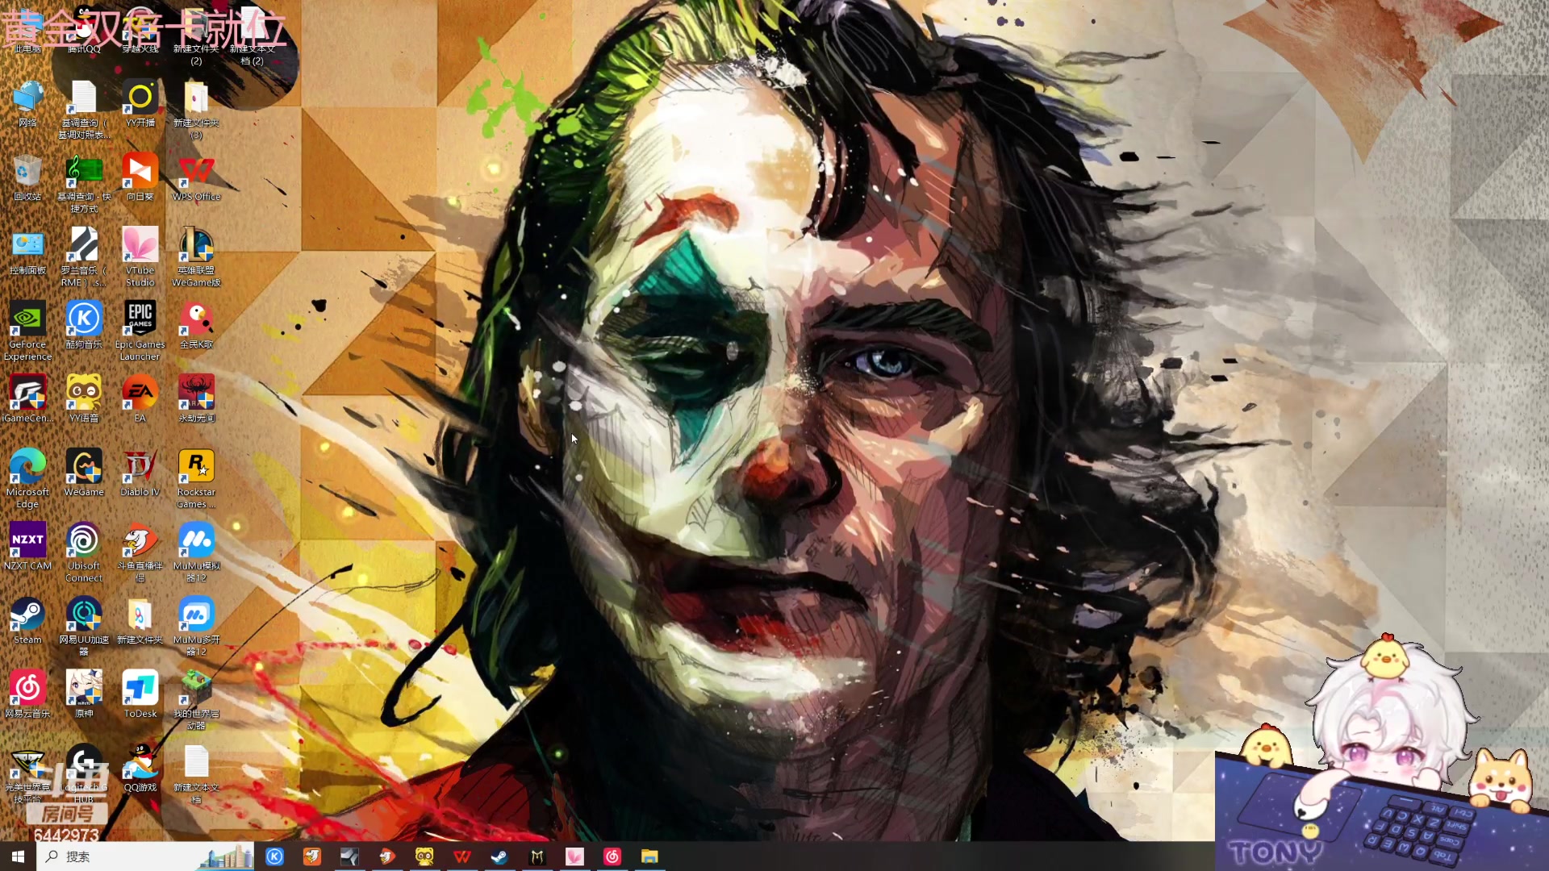1549x871 pixels.
Task: Select the ToDesk desktop shortcut
Action: pyautogui.click(x=140, y=694)
